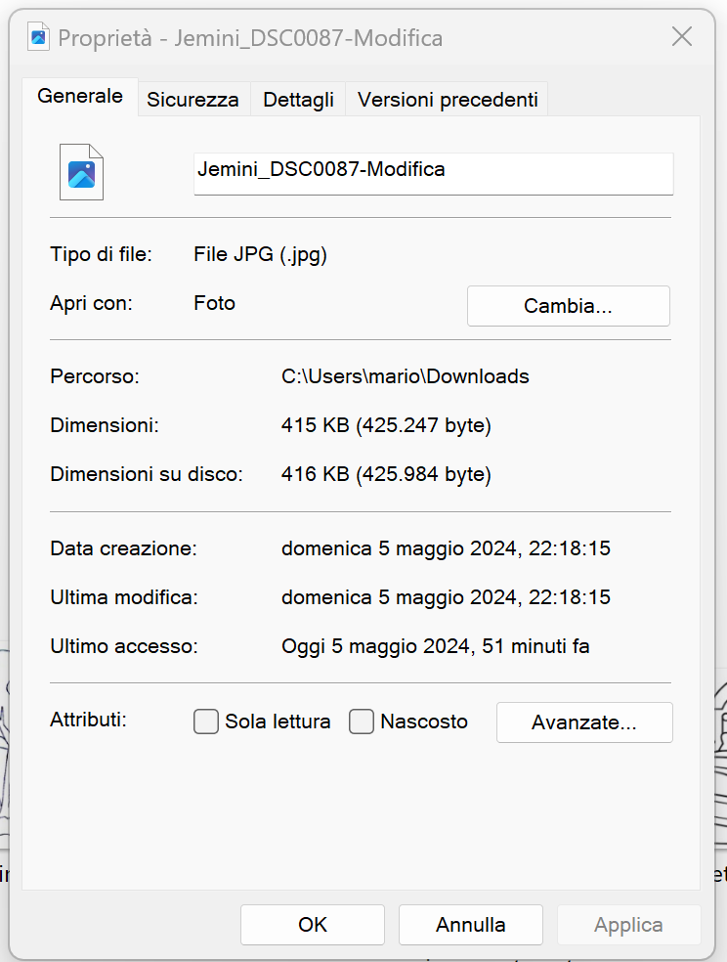This screenshot has width=727, height=962.
Task: Open the Dettagli tab
Action: point(299,100)
